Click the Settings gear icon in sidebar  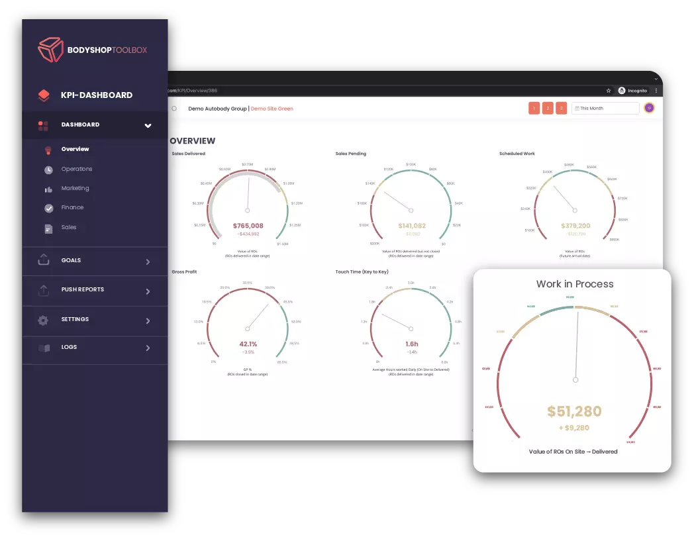(x=43, y=320)
